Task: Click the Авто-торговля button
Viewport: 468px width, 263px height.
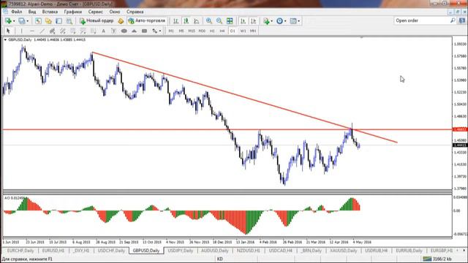Action: pyautogui.click(x=146, y=21)
